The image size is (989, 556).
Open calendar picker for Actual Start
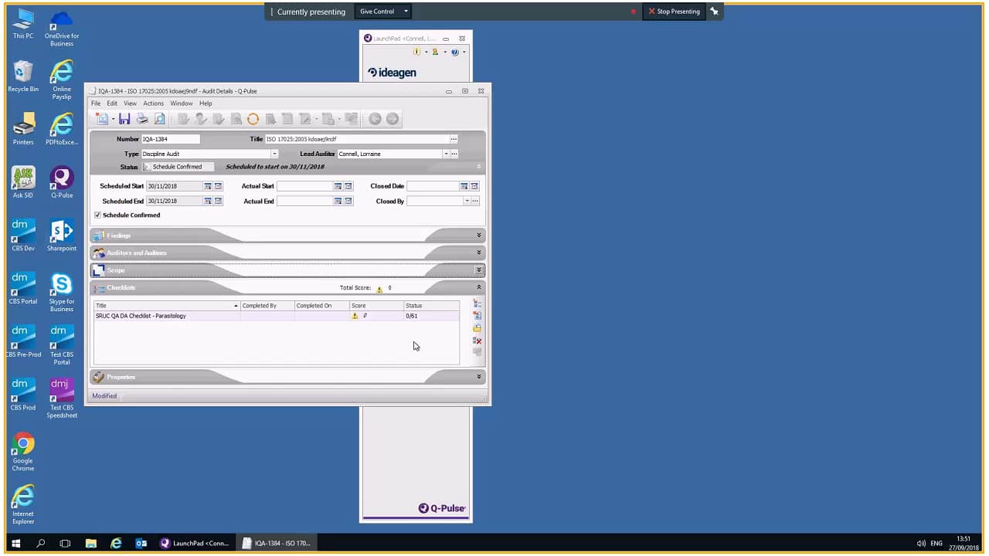(338, 186)
